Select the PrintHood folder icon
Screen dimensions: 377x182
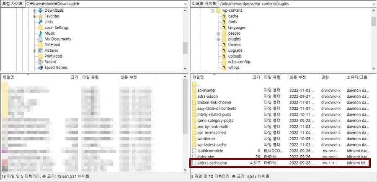pyautogui.click(x=40, y=56)
